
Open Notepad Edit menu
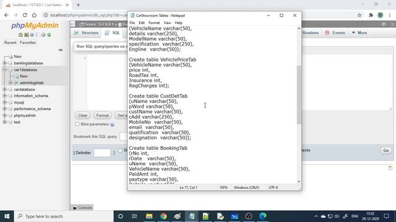click(142, 23)
